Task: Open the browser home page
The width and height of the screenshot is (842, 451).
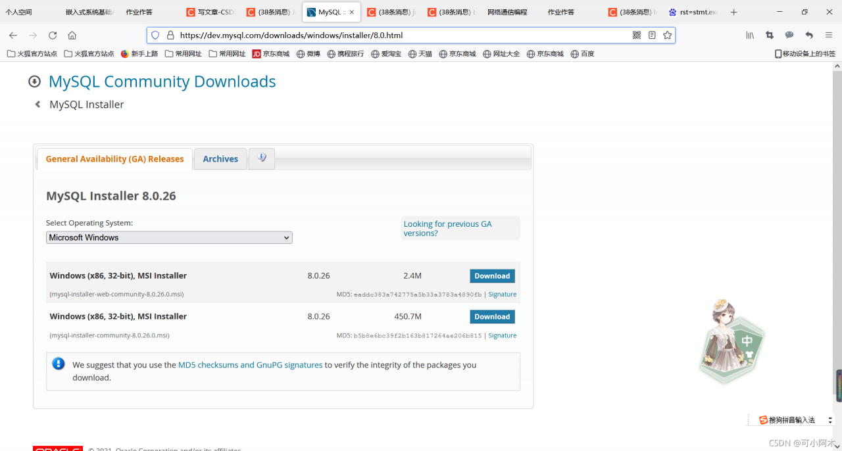Action: (72, 36)
